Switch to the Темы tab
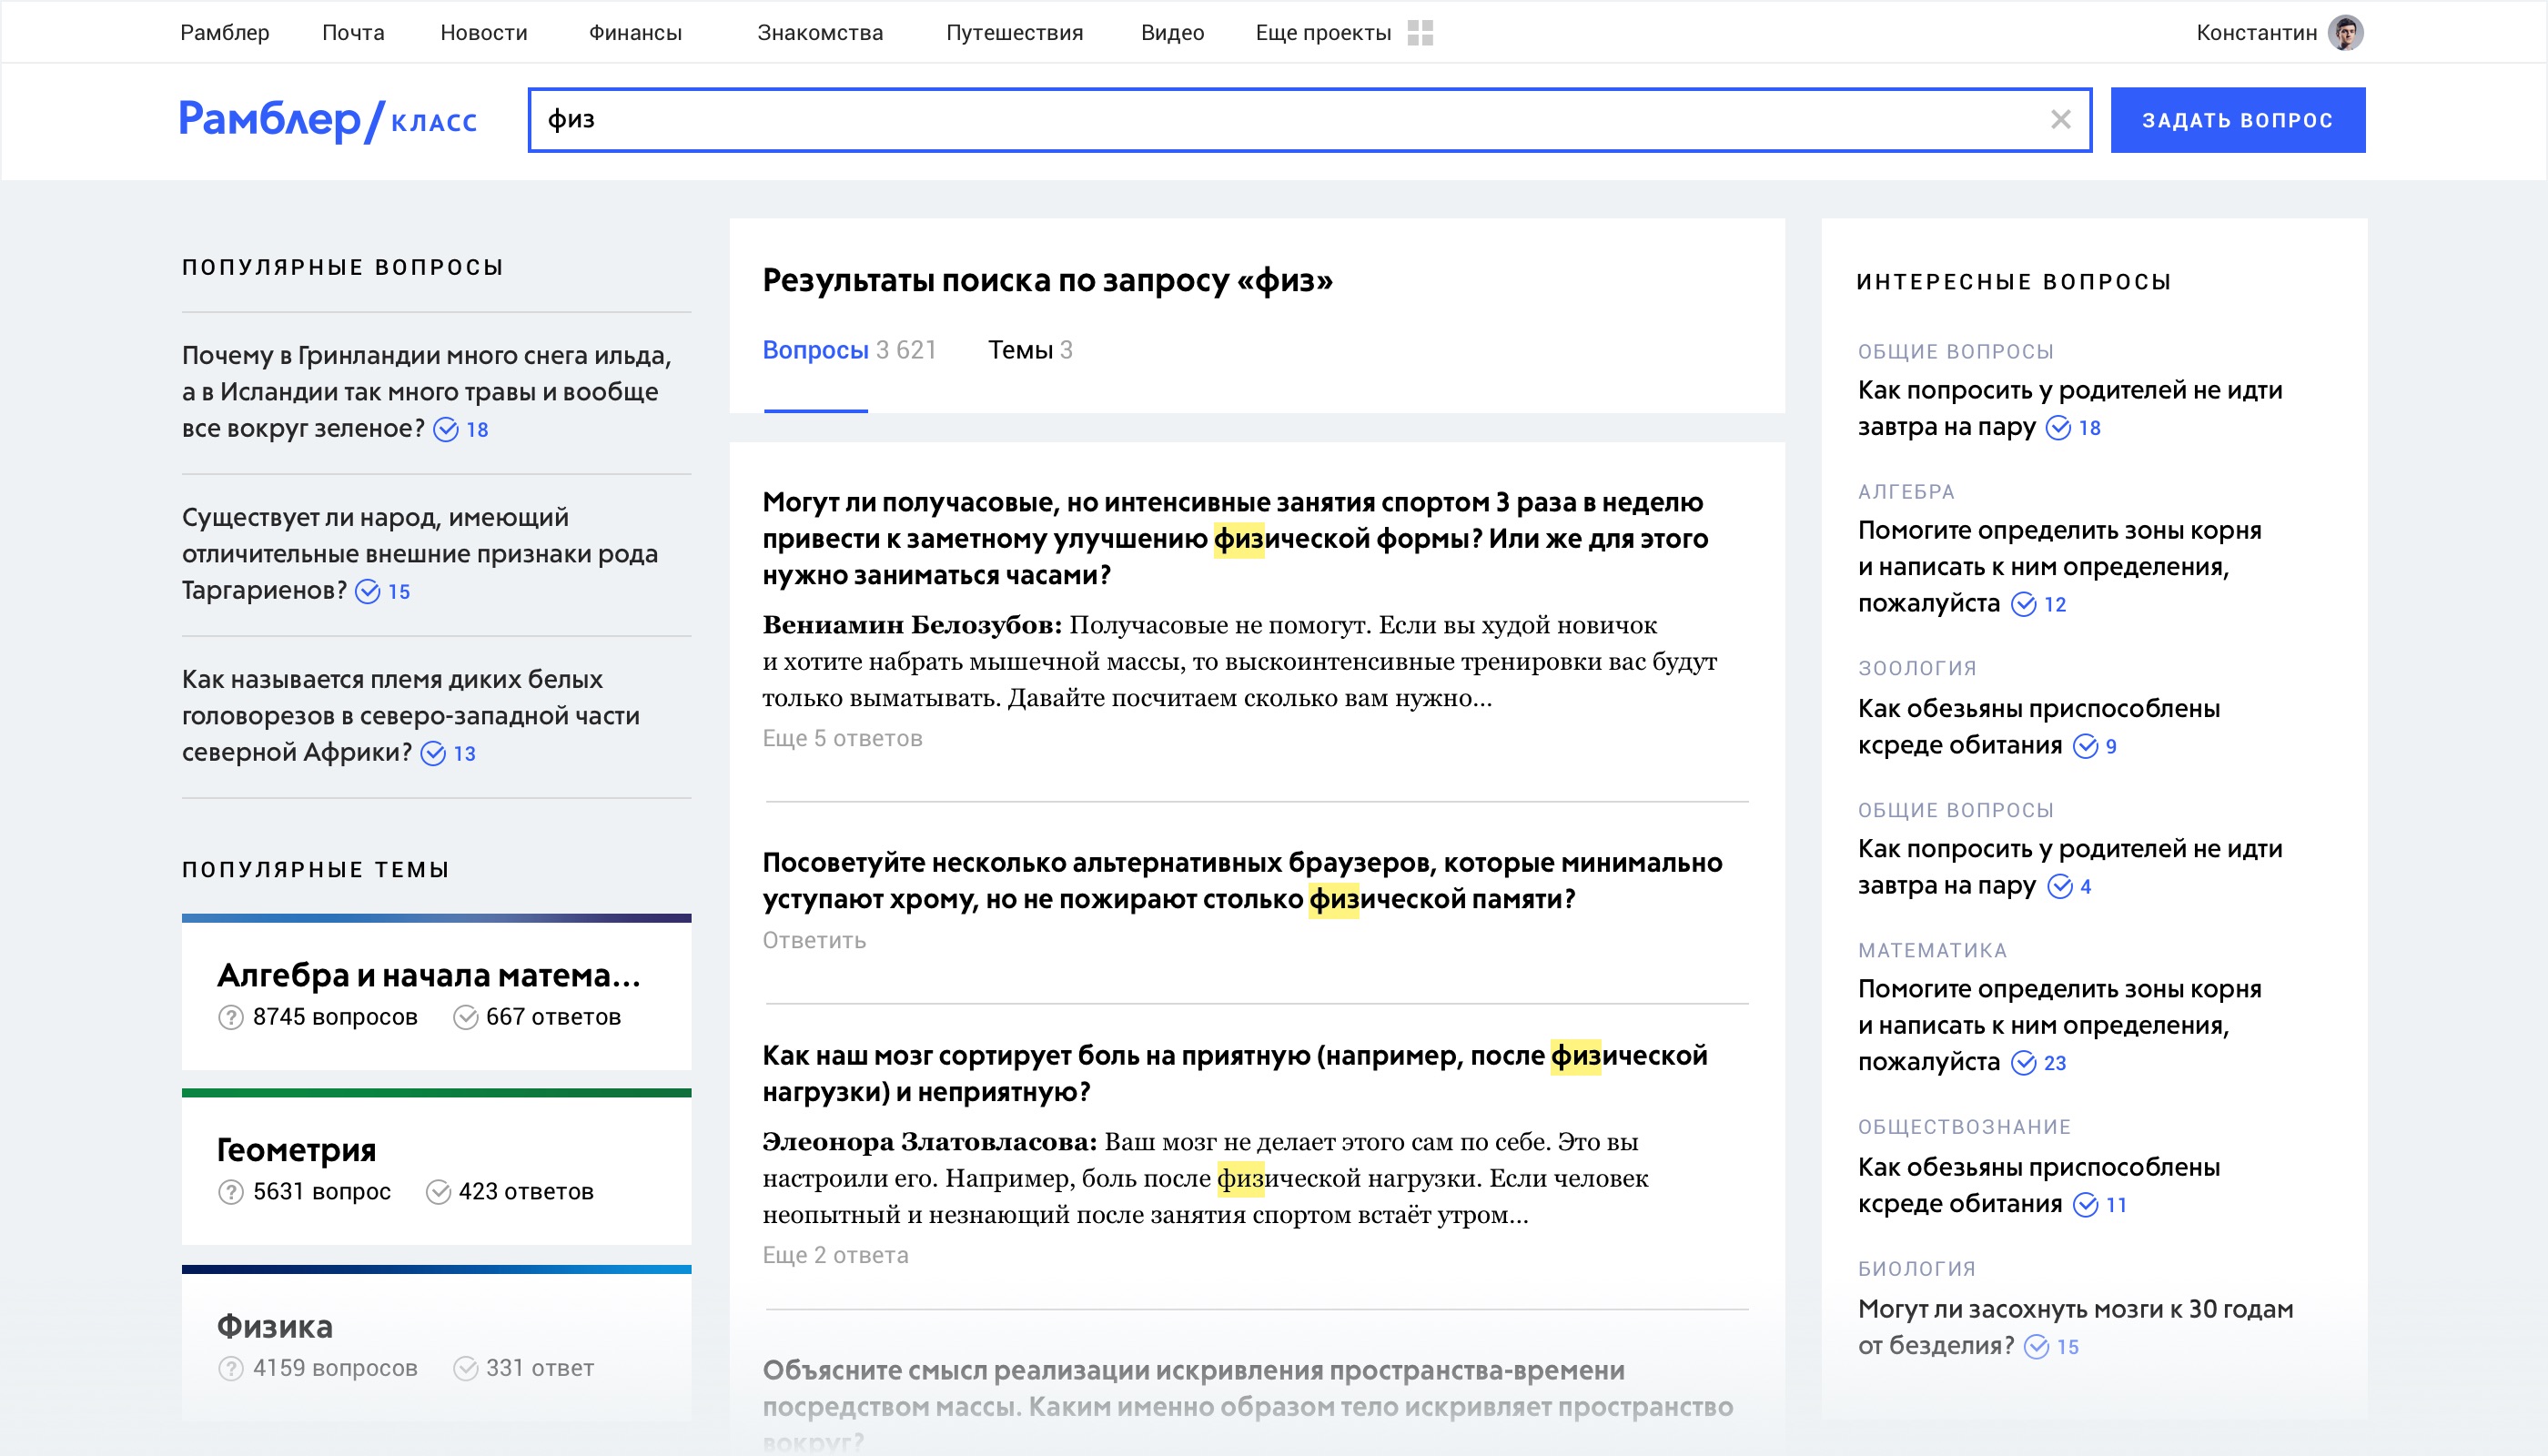Viewport: 2548px width, 1456px height. 1029,350
